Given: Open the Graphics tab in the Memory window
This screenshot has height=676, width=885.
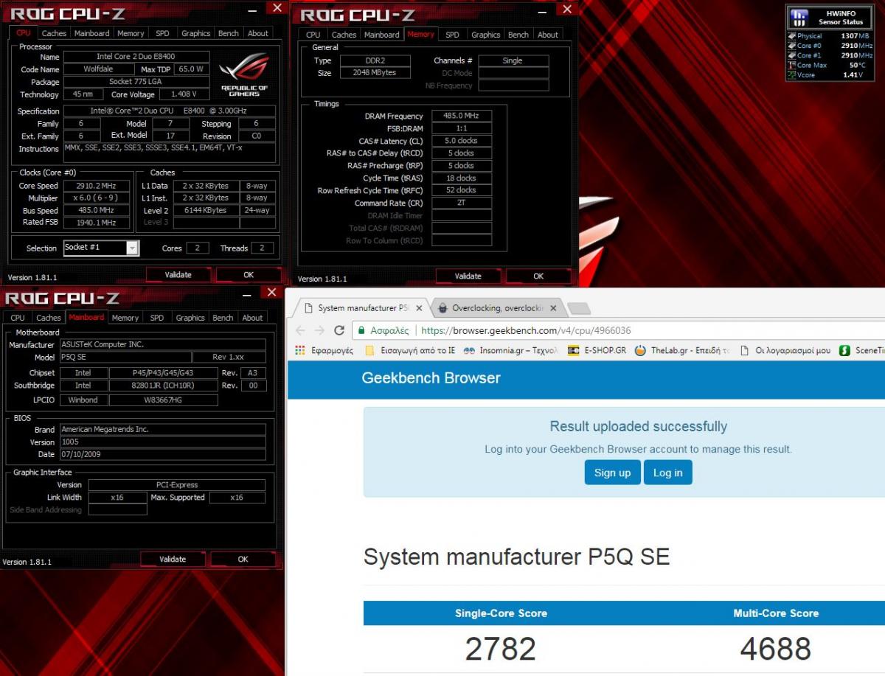Looking at the screenshot, I should [x=485, y=35].
